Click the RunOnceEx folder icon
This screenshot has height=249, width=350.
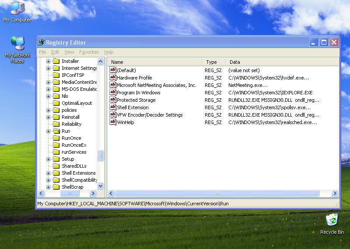pyautogui.click(x=56, y=145)
